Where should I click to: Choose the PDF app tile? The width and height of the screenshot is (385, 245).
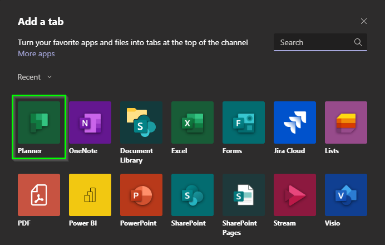(x=39, y=195)
